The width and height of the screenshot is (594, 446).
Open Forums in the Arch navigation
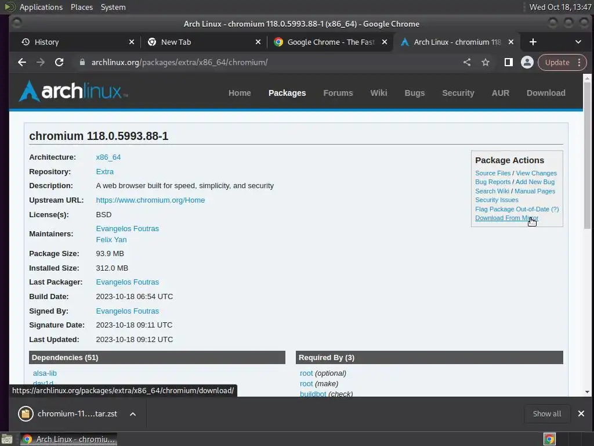(x=338, y=93)
